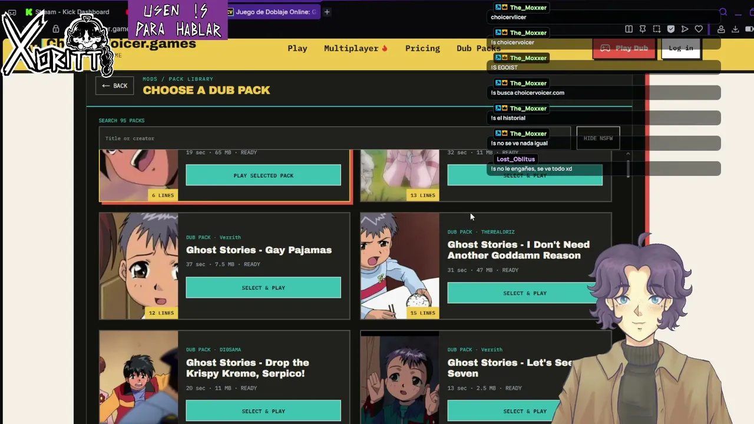Click the title 'Ghost Stories - Gay Pajamas'

259,250
